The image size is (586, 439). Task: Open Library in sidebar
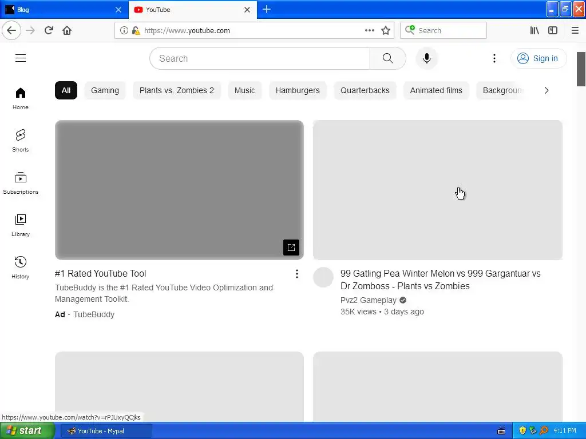(x=21, y=225)
